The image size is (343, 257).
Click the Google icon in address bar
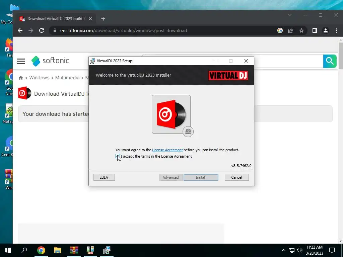(280, 30)
